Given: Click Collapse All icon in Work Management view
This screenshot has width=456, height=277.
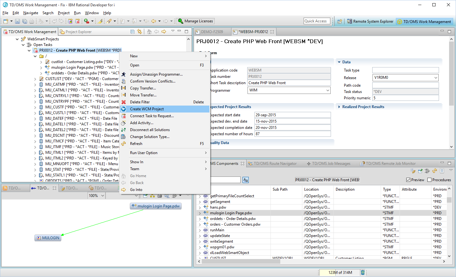Looking at the screenshot, I should click(x=133, y=32).
